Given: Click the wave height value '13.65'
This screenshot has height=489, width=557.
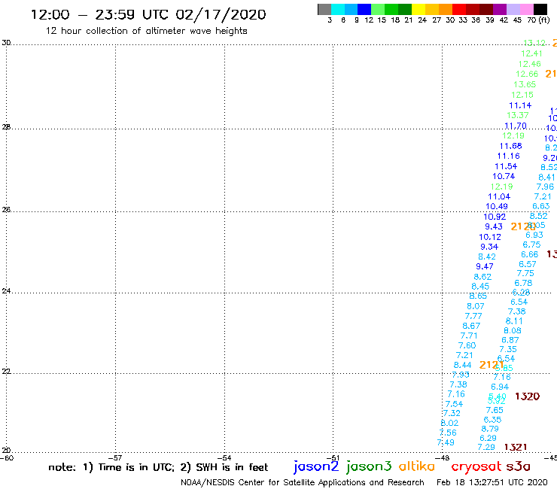Looking at the screenshot, I should pos(525,84).
